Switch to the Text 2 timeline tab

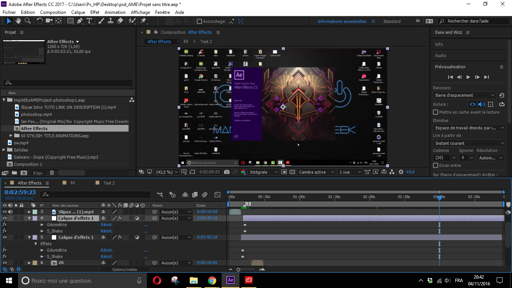(x=109, y=183)
